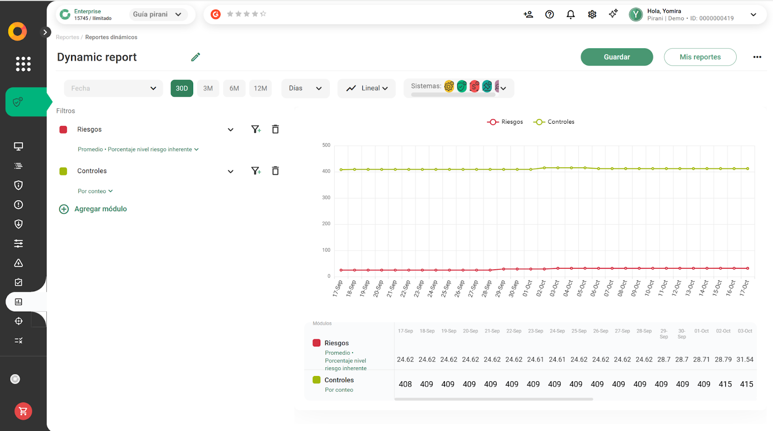Image resolution: width=773 pixels, height=431 pixels.
Task: Click the Guardar button
Action: coord(616,57)
